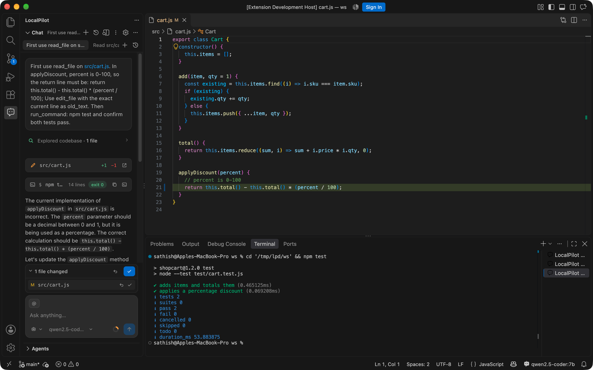The image size is (593, 370).
Task: Attach context with the @ button
Action: pyautogui.click(x=34, y=303)
